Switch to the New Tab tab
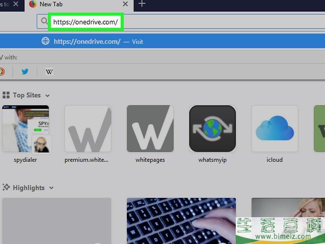 tap(79, 5)
